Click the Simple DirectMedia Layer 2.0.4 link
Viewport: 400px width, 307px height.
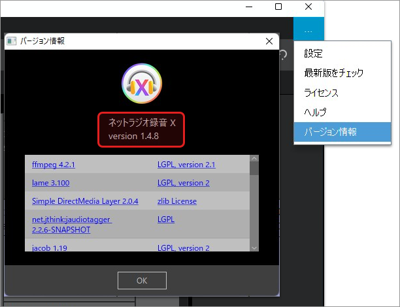(x=85, y=201)
